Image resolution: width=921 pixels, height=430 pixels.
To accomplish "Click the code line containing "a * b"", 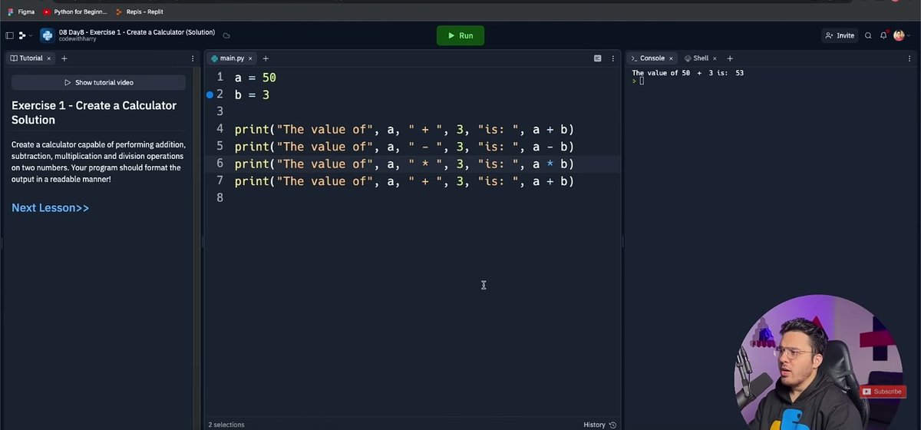I will [404, 164].
